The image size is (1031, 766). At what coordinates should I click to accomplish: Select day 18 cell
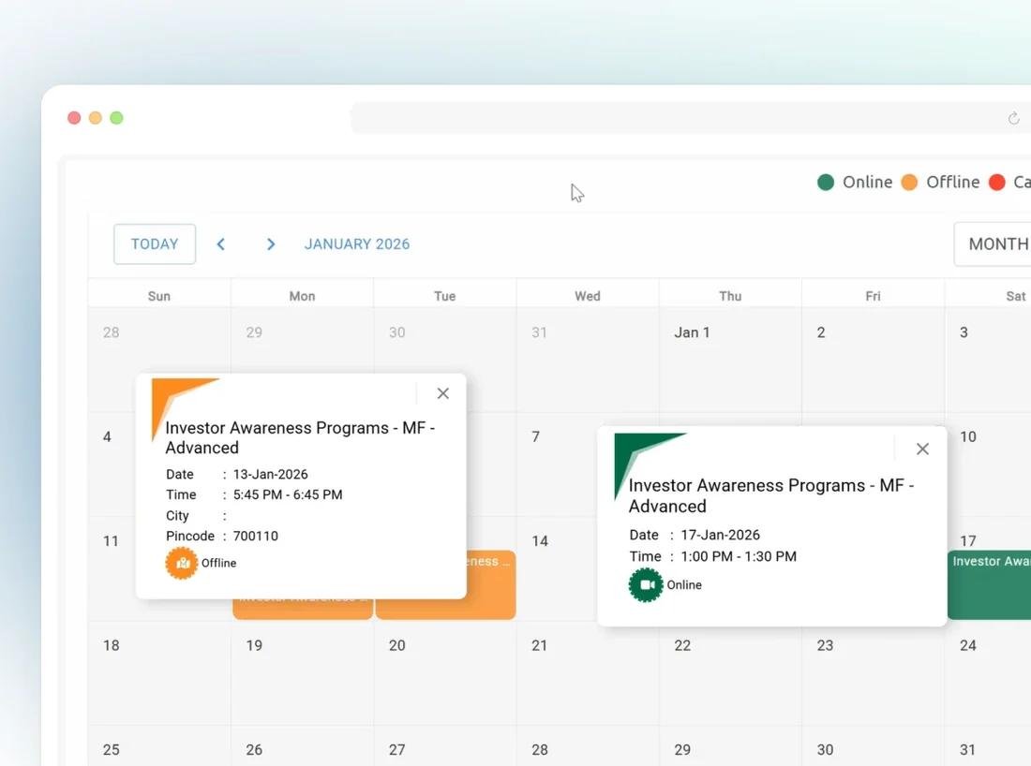pyautogui.click(x=159, y=673)
